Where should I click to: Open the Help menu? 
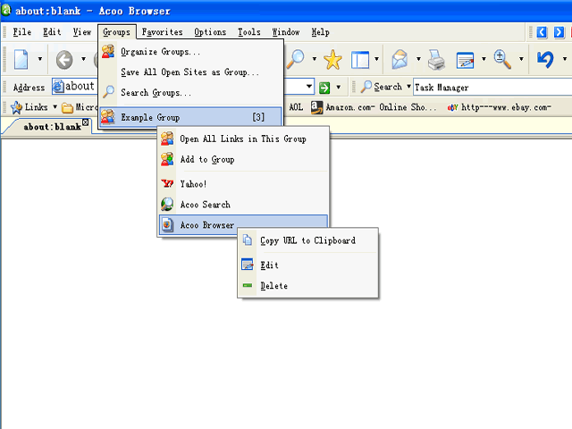pos(320,32)
